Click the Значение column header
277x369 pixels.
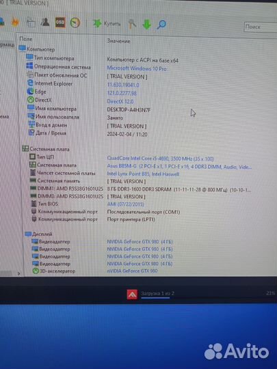point(118,41)
